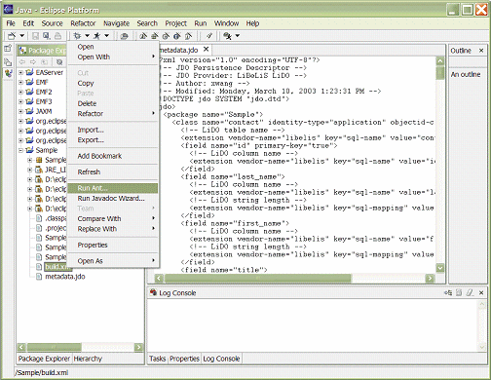Click the clear Log Console icon
491x380 pixels.
470,292
